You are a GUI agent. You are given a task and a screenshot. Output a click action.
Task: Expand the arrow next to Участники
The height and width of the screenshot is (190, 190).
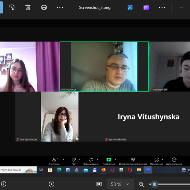coord(63,160)
